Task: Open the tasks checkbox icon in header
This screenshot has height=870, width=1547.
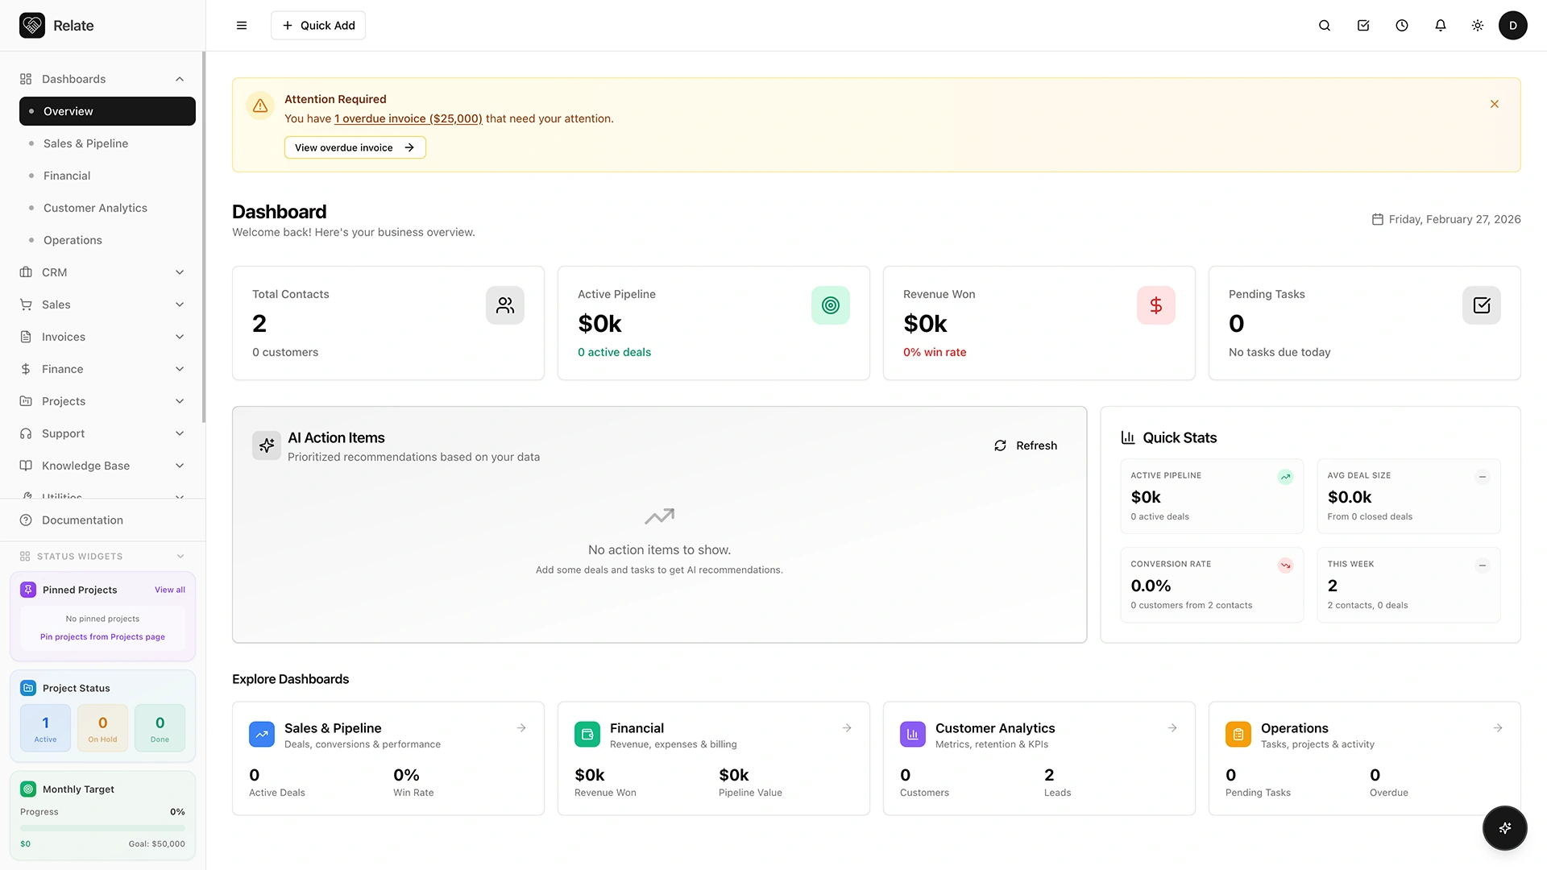Action: (x=1363, y=25)
